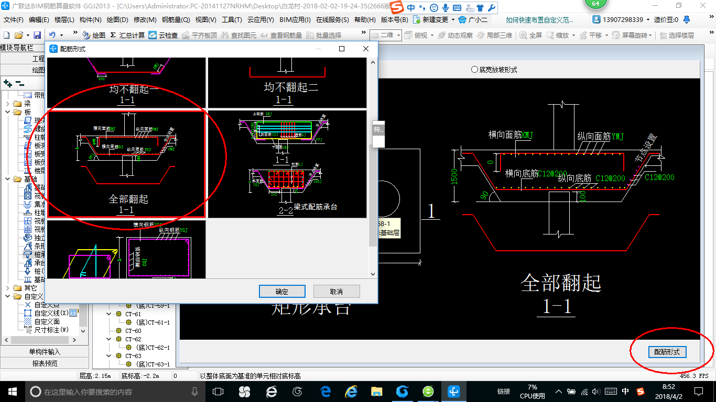
Task: Click the undo arrow icon
Action: coord(52,35)
